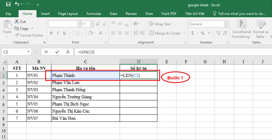272x140 pixels.
Task: Open the File menu
Action: 8,14
